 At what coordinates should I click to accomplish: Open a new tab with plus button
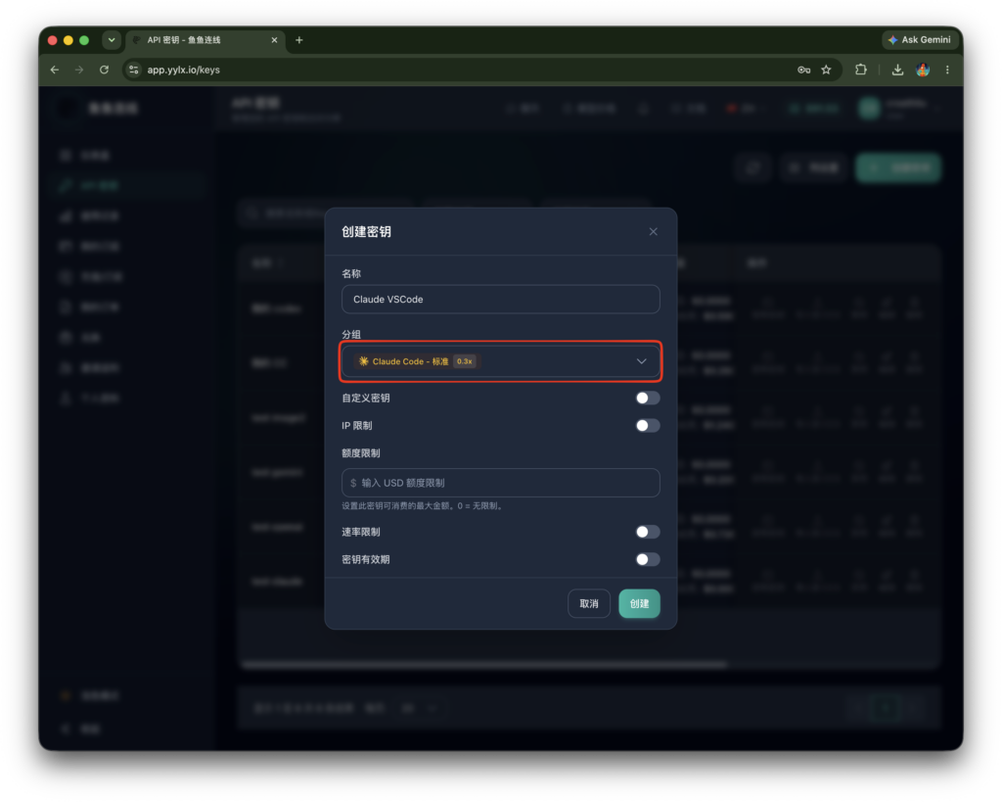coord(299,39)
